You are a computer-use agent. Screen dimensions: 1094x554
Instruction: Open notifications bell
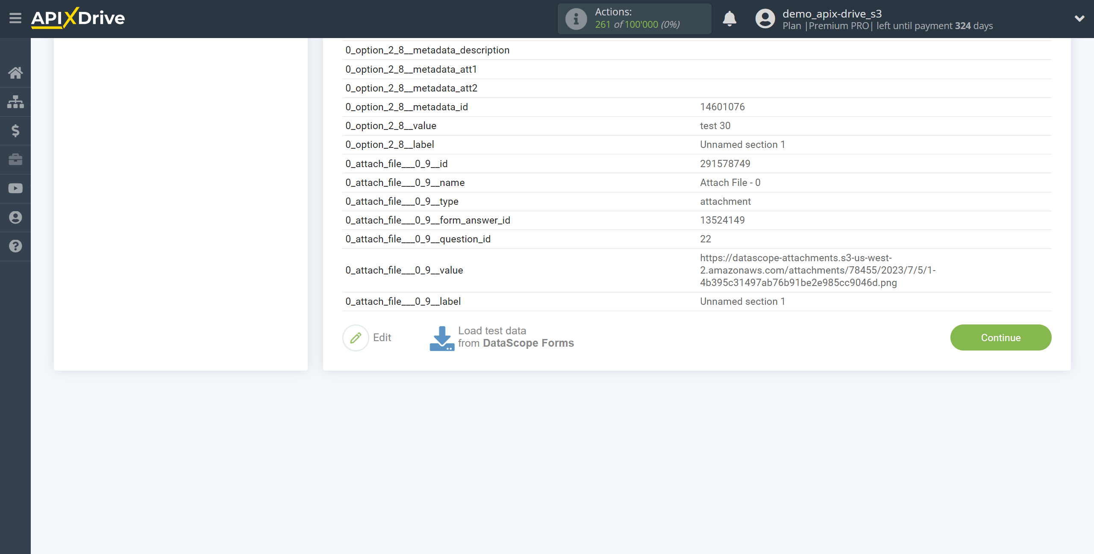click(x=729, y=19)
